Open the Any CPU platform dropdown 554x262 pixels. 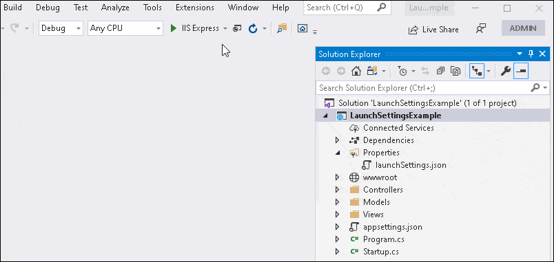coord(125,29)
